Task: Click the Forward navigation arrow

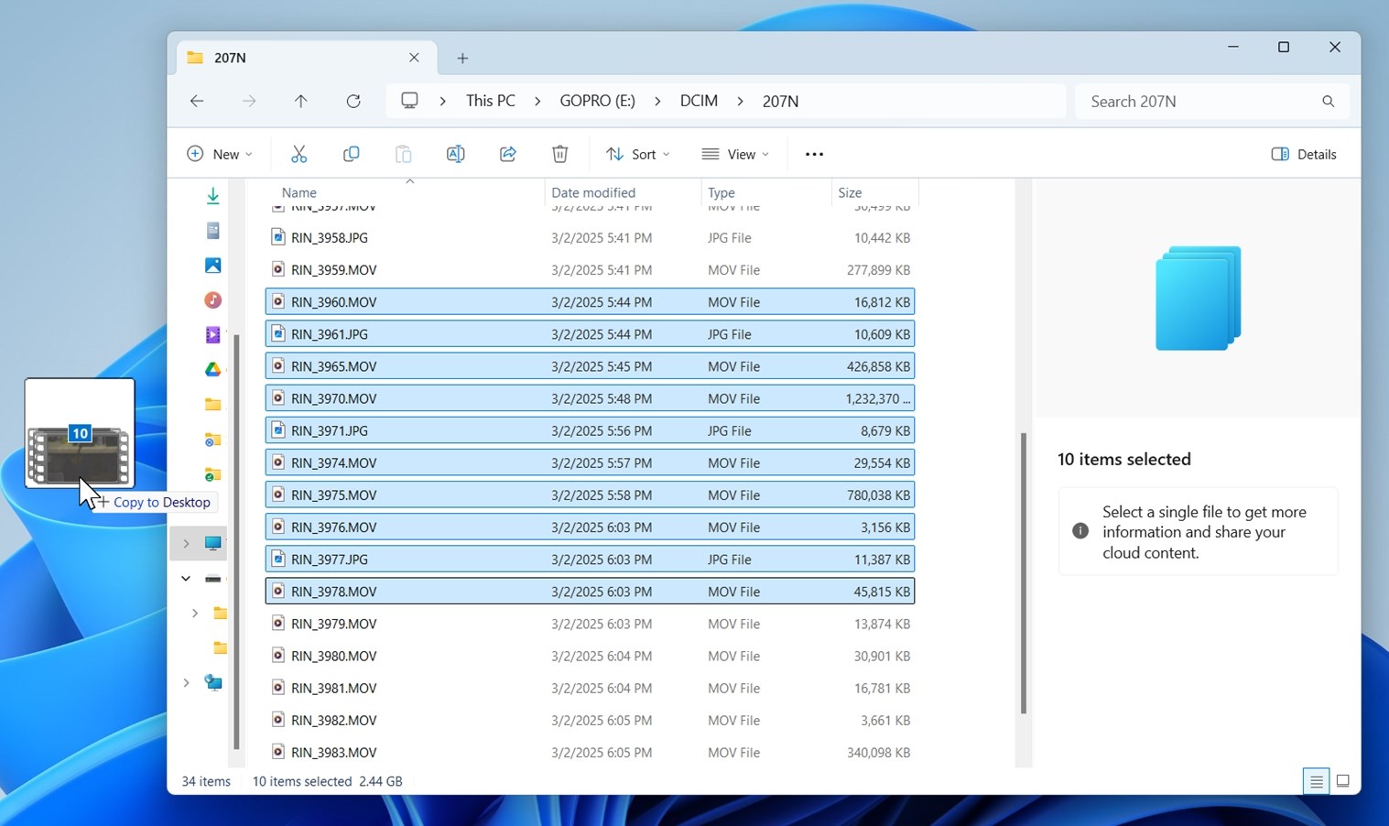Action: pyautogui.click(x=249, y=101)
